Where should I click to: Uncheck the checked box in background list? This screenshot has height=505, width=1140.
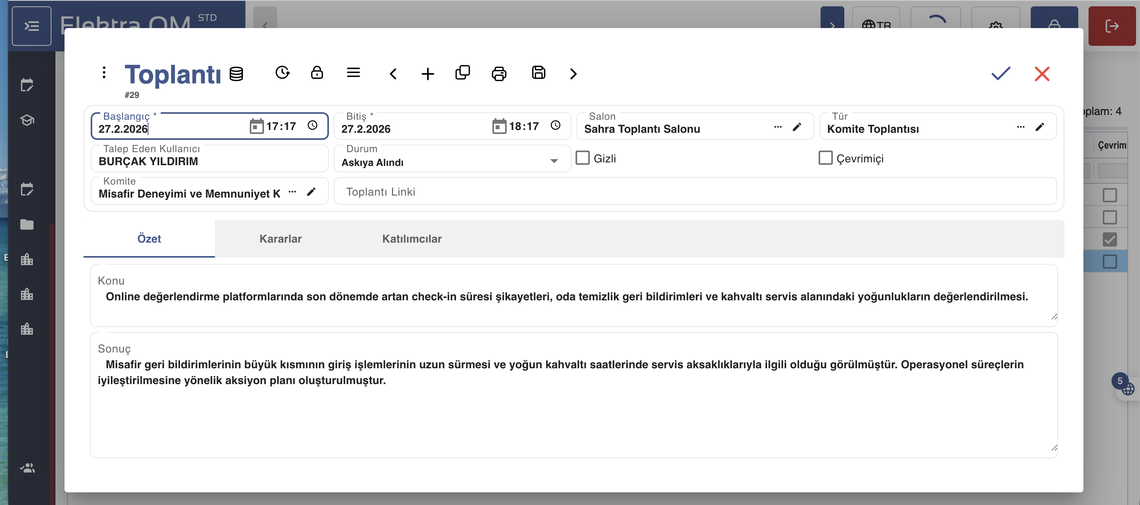1110,239
